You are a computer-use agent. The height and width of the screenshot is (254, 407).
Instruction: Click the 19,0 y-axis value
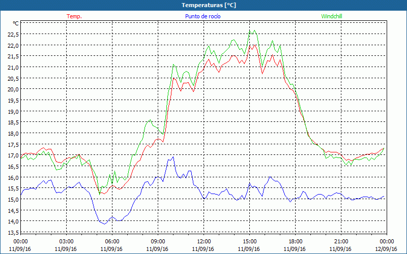tap(13, 111)
